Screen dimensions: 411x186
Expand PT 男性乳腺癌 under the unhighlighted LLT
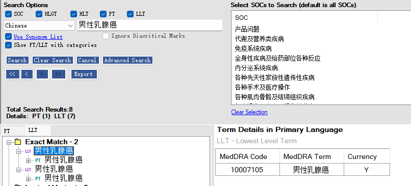(x=29, y=179)
